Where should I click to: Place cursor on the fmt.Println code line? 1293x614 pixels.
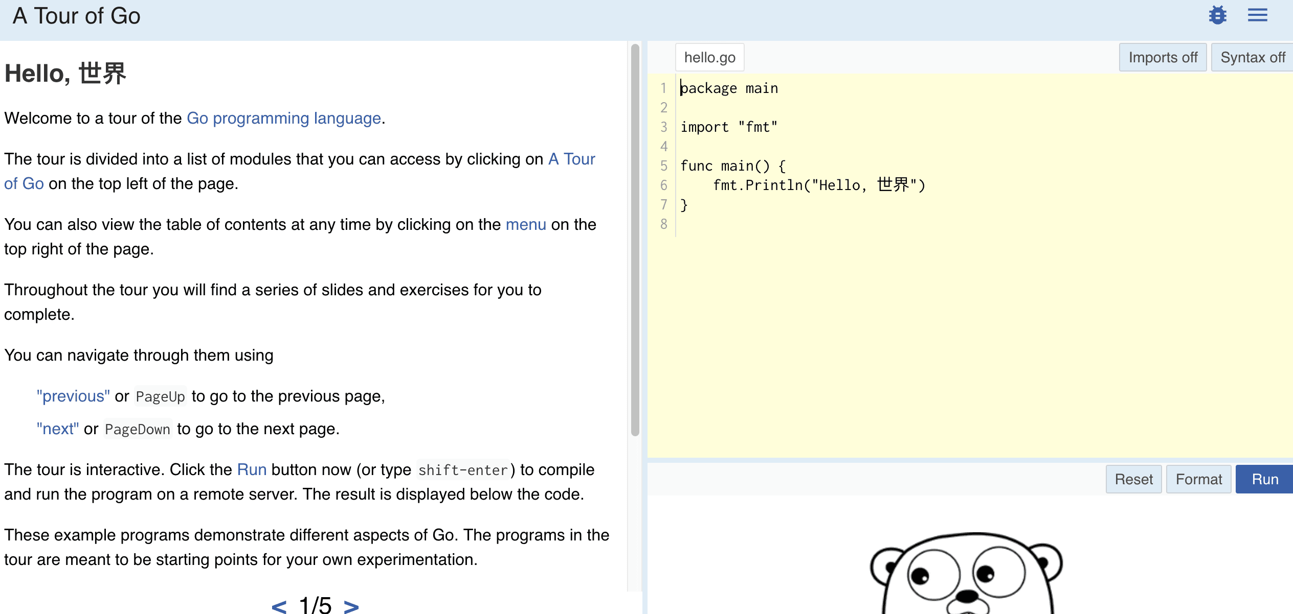(x=818, y=185)
